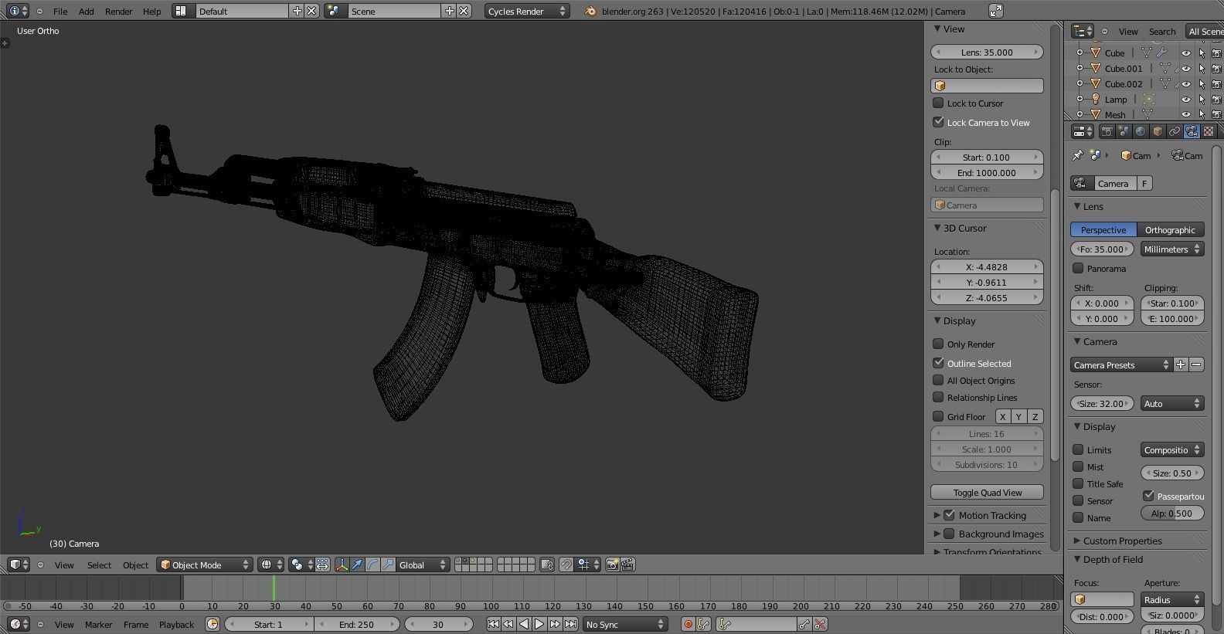This screenshot has width=1224, height=634.
Task: Uncheck Outline Selected option
Action: coord(938,363)
